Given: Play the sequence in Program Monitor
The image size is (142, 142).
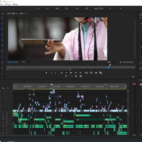Looking at the screenshot, I should coord(71,73).
